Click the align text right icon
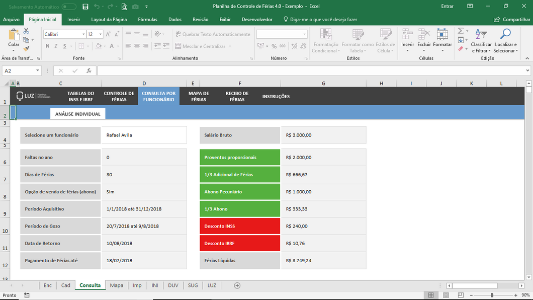The width and height of the screenshot is (533, 300). (145, 46)
